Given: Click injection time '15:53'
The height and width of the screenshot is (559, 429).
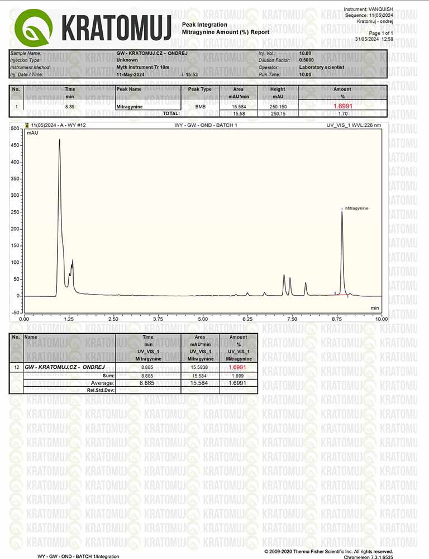Looking at the screenshot, I should 192,74.
